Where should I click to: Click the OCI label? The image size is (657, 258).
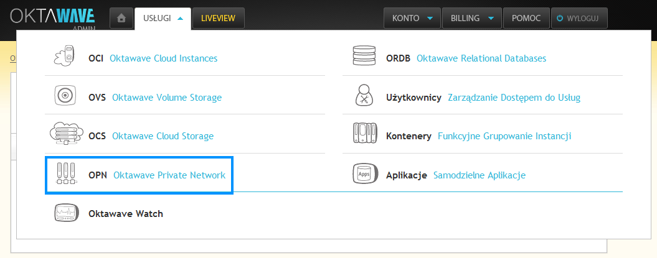click(96, 58)
